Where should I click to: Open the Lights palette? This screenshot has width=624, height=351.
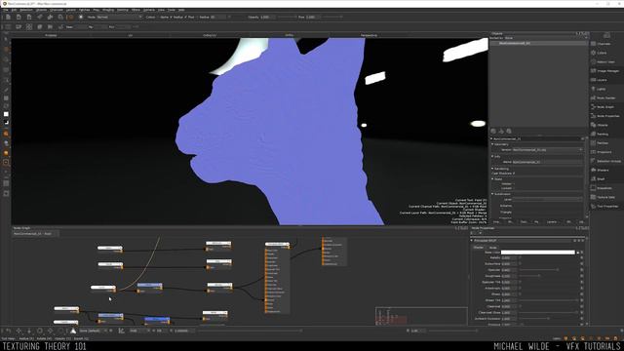pyautogui.click(x=601, y=89)
